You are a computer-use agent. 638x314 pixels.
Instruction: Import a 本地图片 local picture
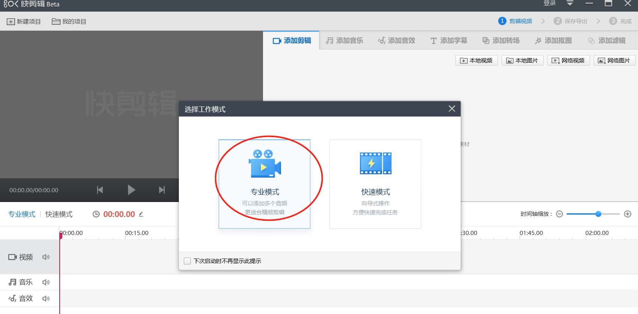coord(523,60)
